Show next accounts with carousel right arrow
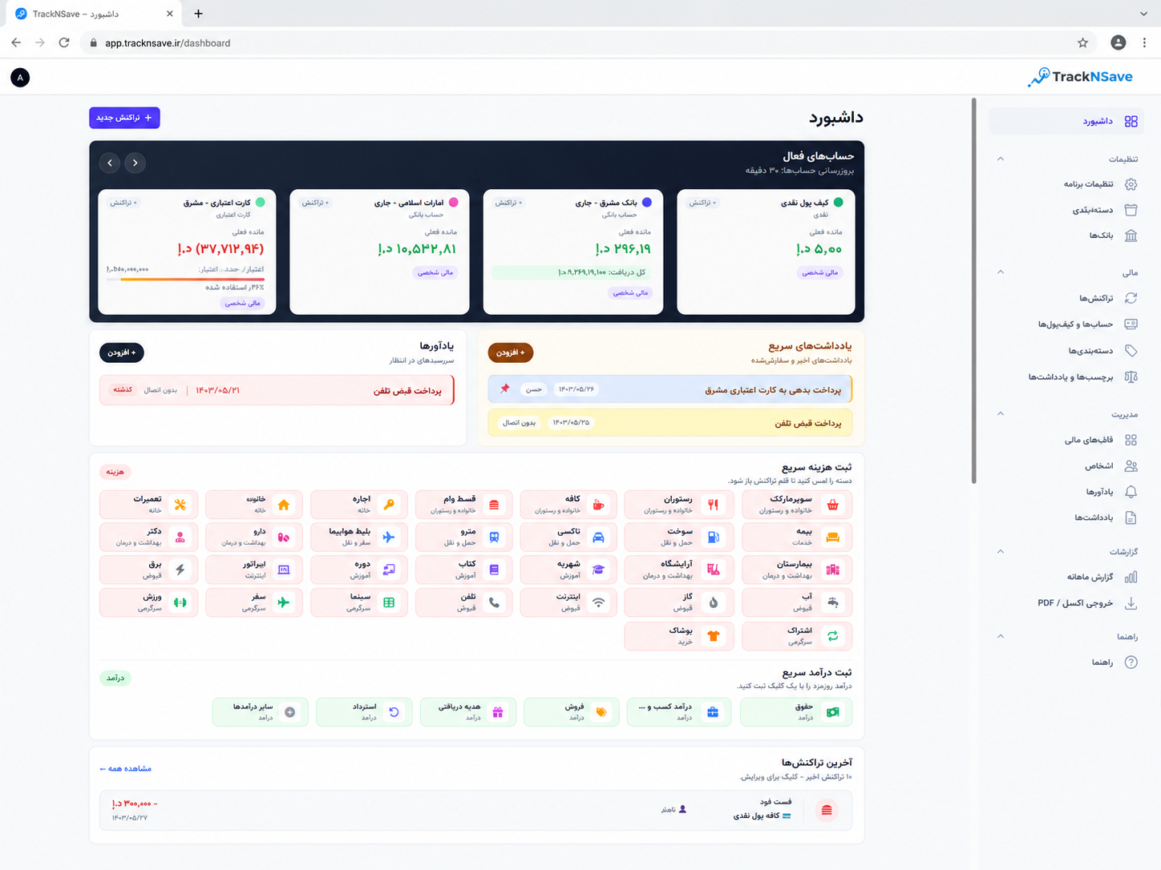The width and height of the screenshot is (1161, 870). [136, 163]
